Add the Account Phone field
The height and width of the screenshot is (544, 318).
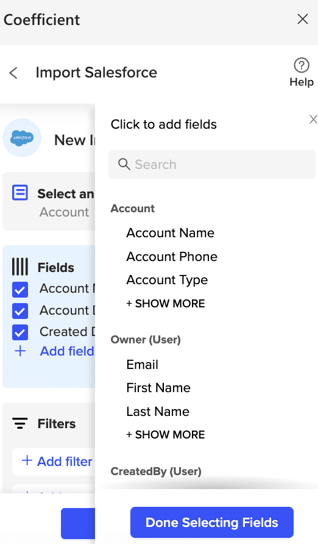(x=172, y=257)
